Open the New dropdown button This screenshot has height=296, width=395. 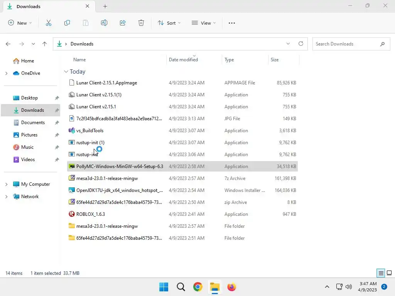[x=20, y=23]
